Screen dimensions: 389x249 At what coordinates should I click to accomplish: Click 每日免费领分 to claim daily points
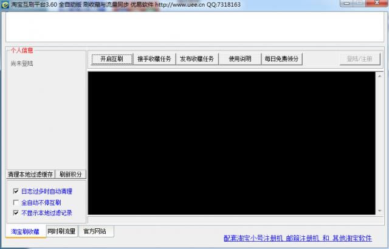(281, 59)
